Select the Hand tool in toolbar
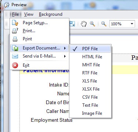The height and width of the screenshot is (132, 138). (x=84, y=24)
